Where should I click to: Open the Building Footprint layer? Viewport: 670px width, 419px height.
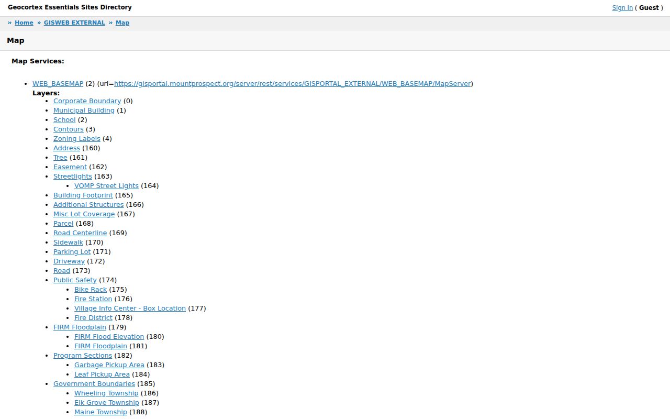click(x=83, y=195)
